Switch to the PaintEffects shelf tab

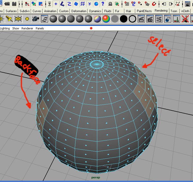point(144,11)
